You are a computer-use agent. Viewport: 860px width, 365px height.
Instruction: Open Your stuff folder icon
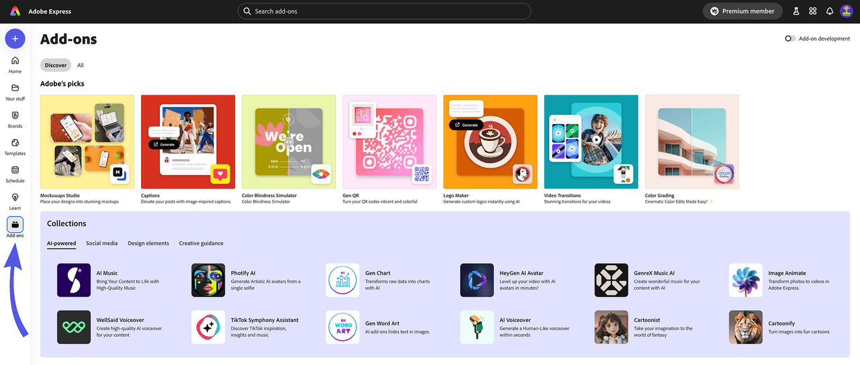pos(15,89)
